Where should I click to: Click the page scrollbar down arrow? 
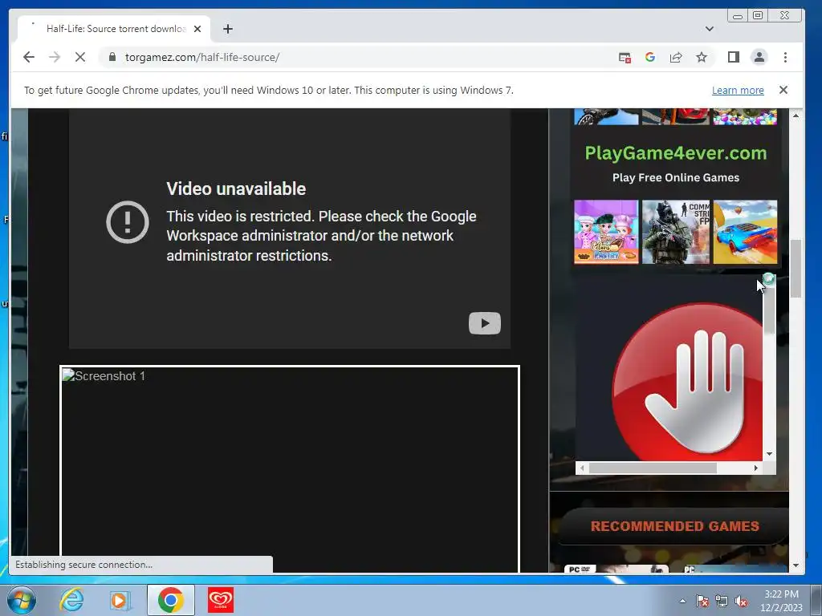(x=796, y=565)
